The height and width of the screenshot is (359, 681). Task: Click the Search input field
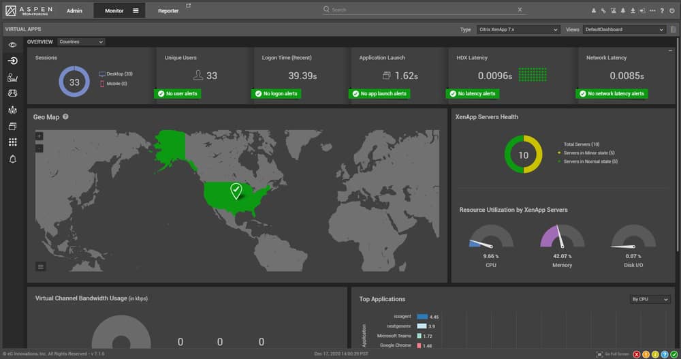(x=423, y=10)
